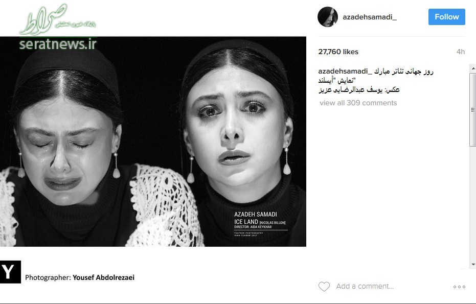
Task: Click the open-eyed woman photo on right
Action: 237,143
